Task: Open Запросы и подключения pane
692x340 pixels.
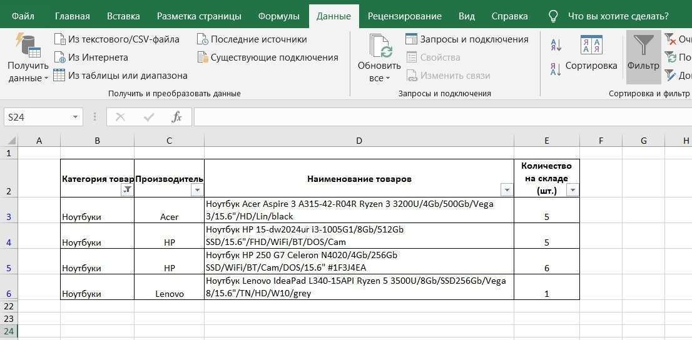Action: pyautogui.click(x=467, y=39)
